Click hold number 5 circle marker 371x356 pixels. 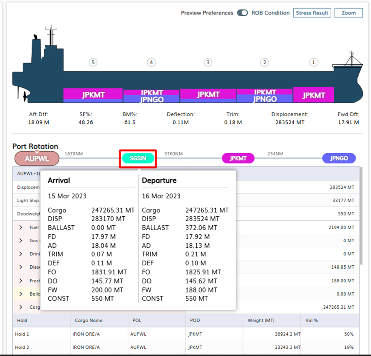[93, 63]
